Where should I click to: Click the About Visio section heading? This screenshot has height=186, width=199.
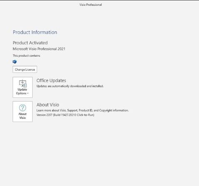pos(48,105)
